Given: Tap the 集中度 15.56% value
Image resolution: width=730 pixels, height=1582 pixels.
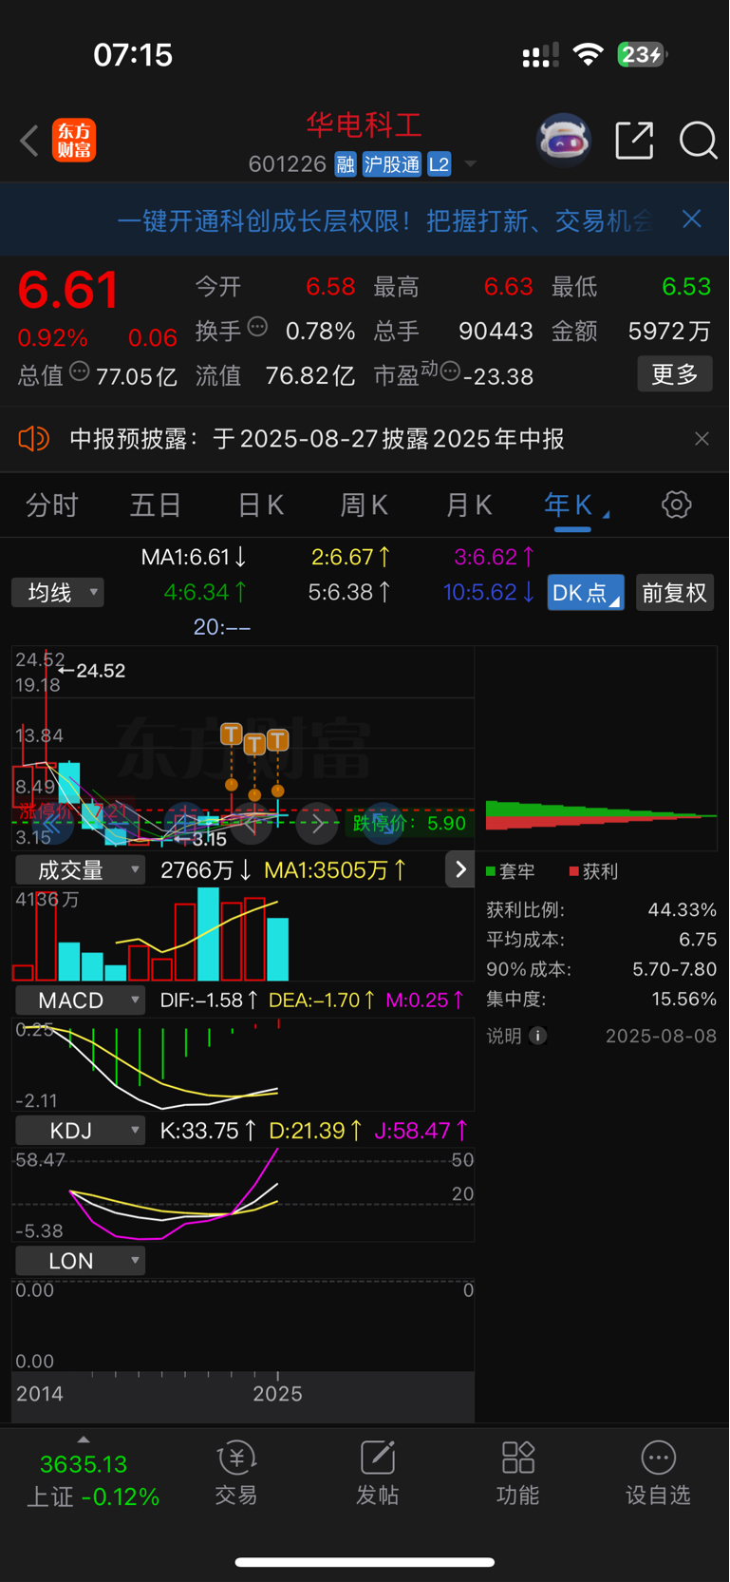Looking at the screenshot, I should 683,1000.
